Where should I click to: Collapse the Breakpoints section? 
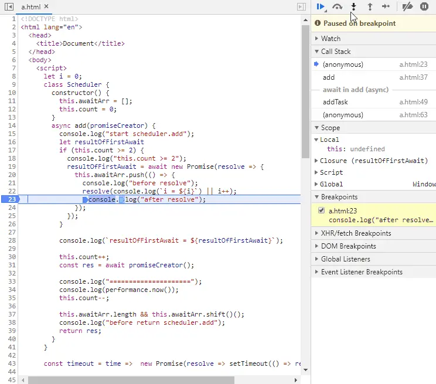pyautogui.click(x=373, y=197)
